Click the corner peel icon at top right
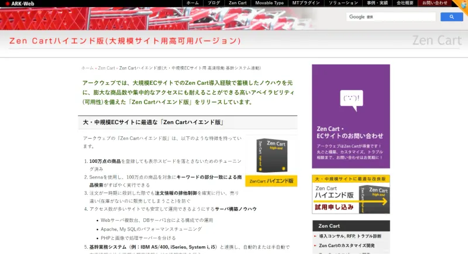The height and width of the screenshot is (254, 468). tap(461, 5)
